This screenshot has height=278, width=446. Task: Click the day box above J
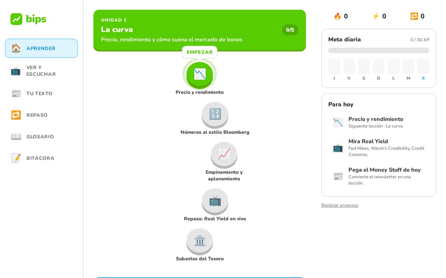click(x=334, y=66)
